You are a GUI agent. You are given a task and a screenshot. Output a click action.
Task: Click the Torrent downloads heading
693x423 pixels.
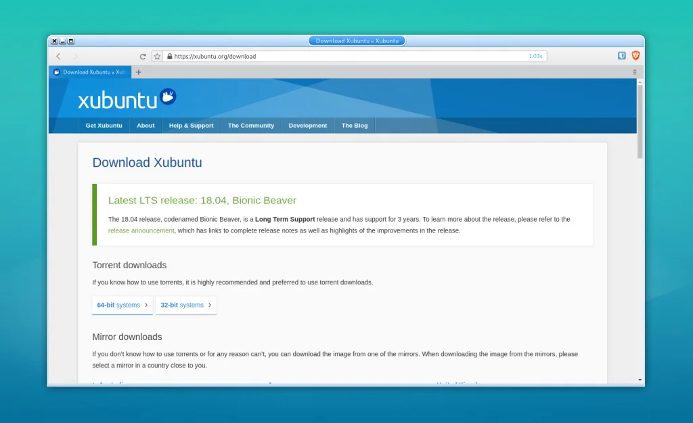129,265
